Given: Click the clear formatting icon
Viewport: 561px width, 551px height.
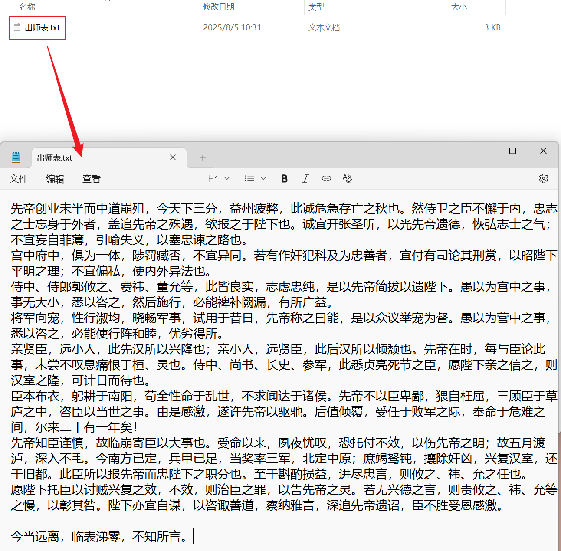Looking at the screenshot, I should click(x=347, y=178).
